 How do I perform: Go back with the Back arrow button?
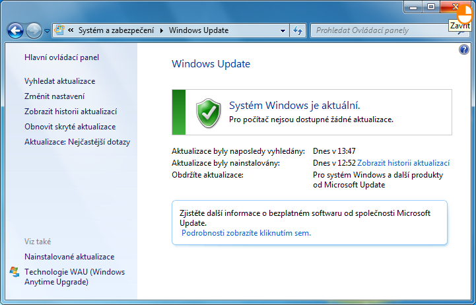click(x=15, y=30)
